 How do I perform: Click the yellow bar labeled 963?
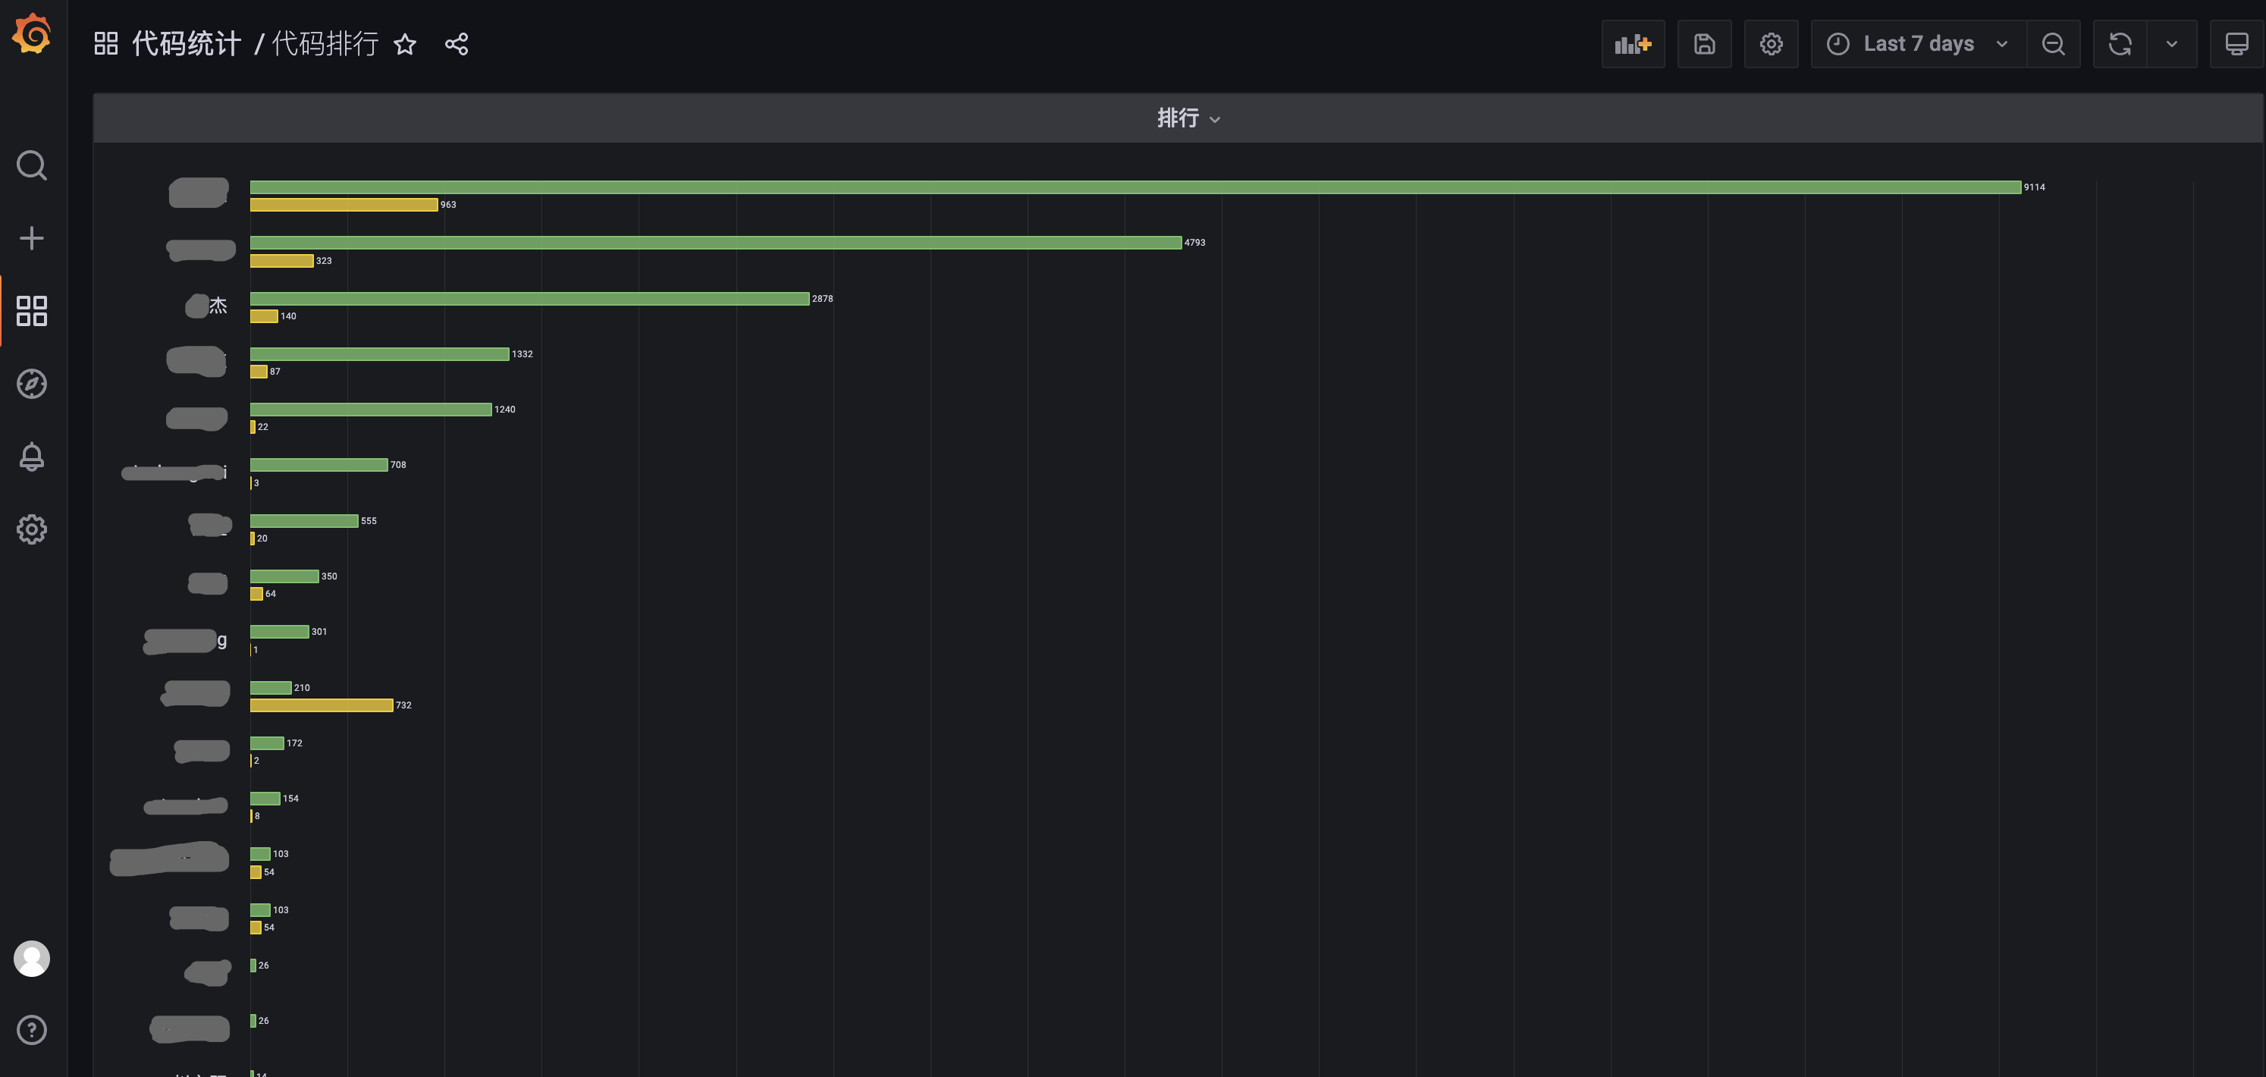point(344,204)
